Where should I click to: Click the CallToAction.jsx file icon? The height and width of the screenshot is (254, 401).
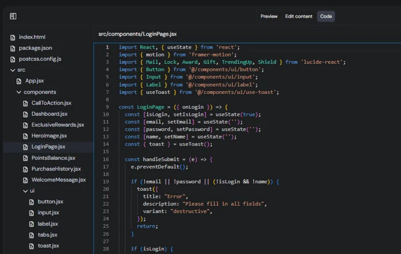[x=25, y=103]
